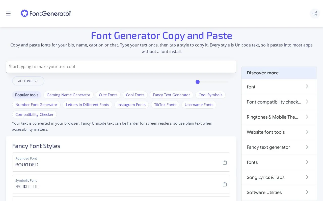Expand the 'font' item in Discover more

coord(279,87)
